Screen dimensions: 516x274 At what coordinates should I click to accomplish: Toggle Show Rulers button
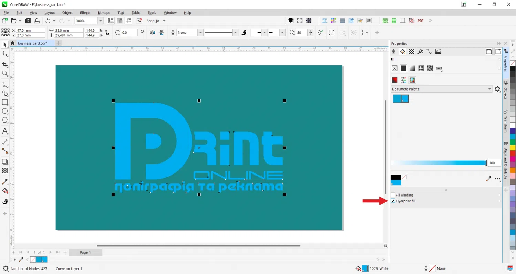click(111, 21)
